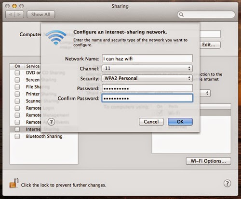Enable the File Sharing checkbox
Screen dimensions: 241x199
(x=17, y=87)
